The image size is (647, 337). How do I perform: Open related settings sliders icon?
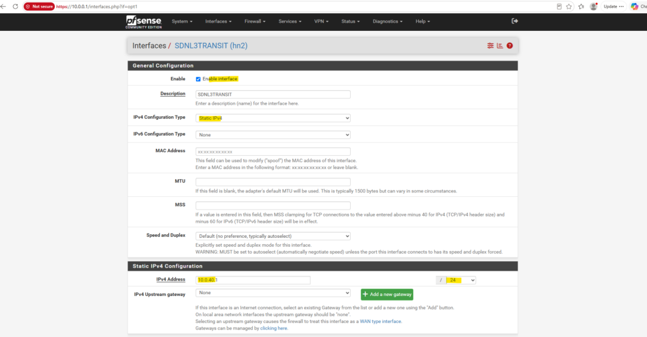[490, 45]
